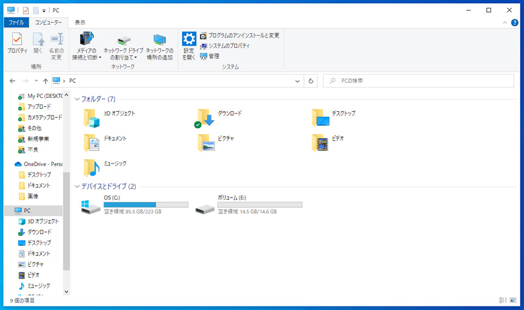Click navigation pane scroll up arrow
Image resolution: width=524 pixels, height=310 pixels.
(66, 95)
